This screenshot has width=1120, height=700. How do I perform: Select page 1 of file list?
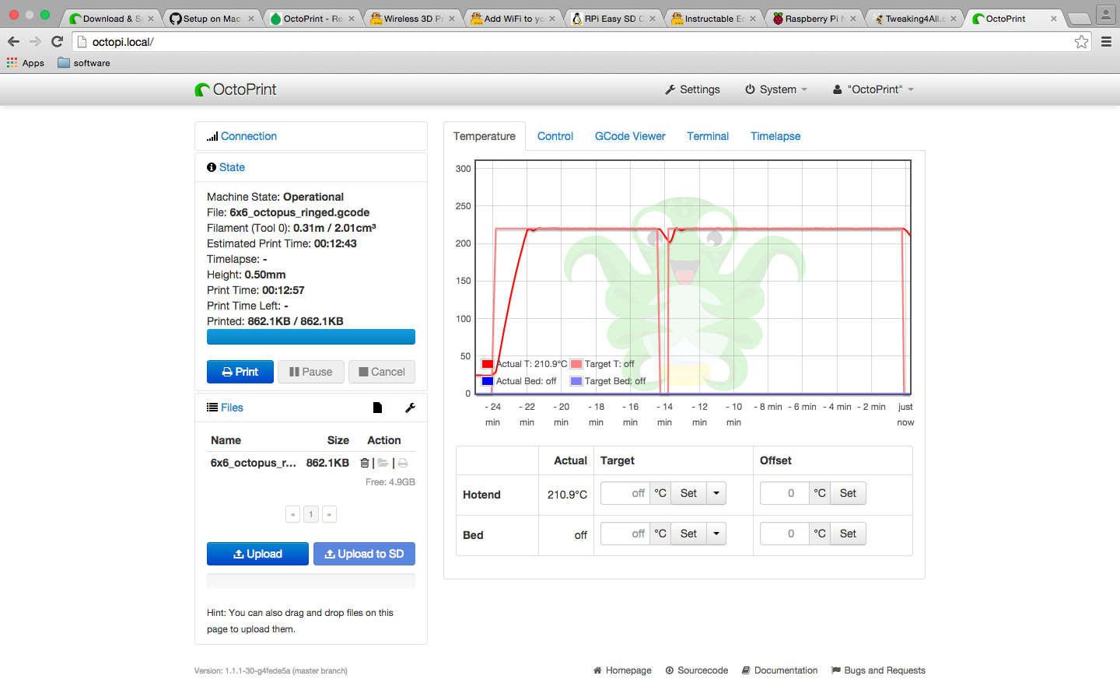point(311,514)
